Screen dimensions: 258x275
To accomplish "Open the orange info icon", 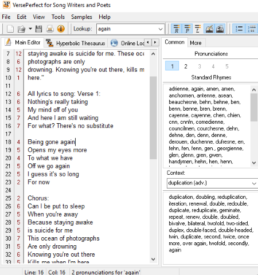I will 61,29.
